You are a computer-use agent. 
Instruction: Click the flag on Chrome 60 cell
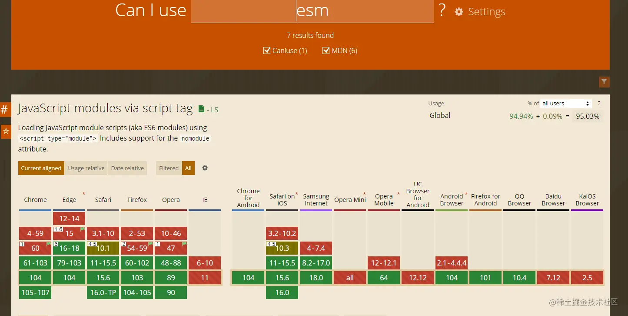pyautogui.click(x=48, y=244)
